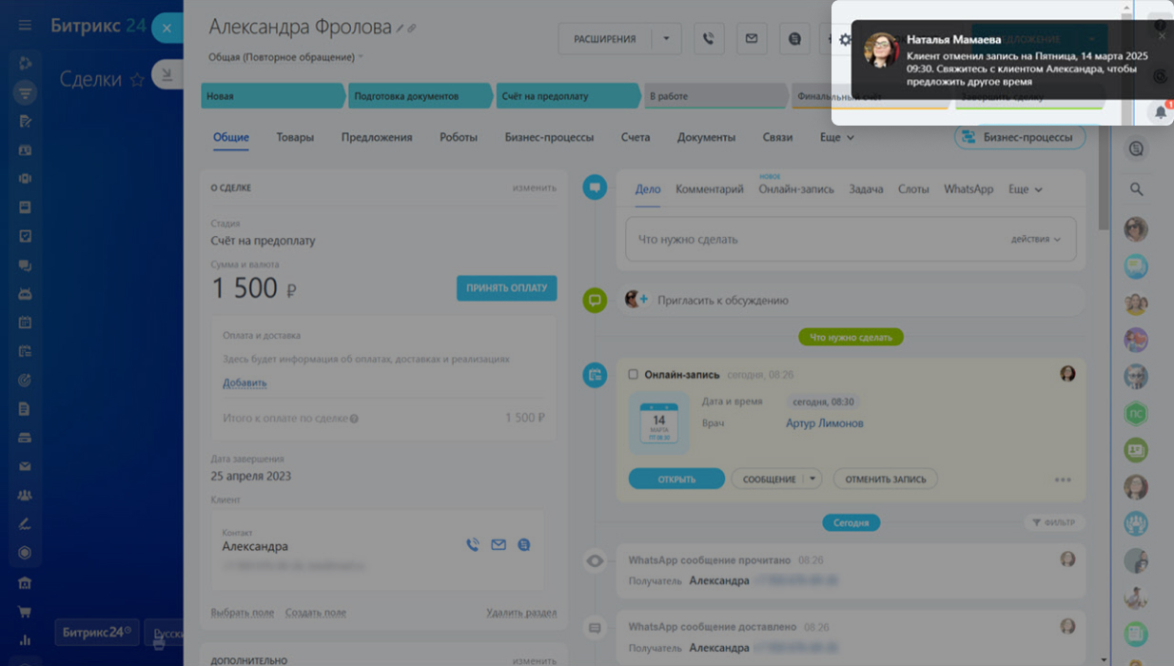
Task: Click изменить in the О сделке header
Action: (x=535, y=187)
